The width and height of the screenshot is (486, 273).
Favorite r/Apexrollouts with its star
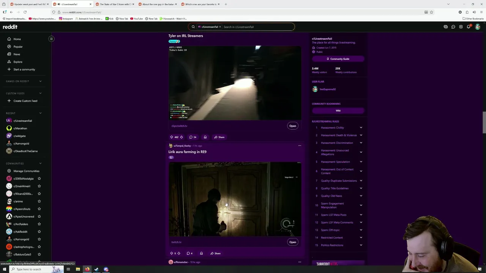[39, 209]
